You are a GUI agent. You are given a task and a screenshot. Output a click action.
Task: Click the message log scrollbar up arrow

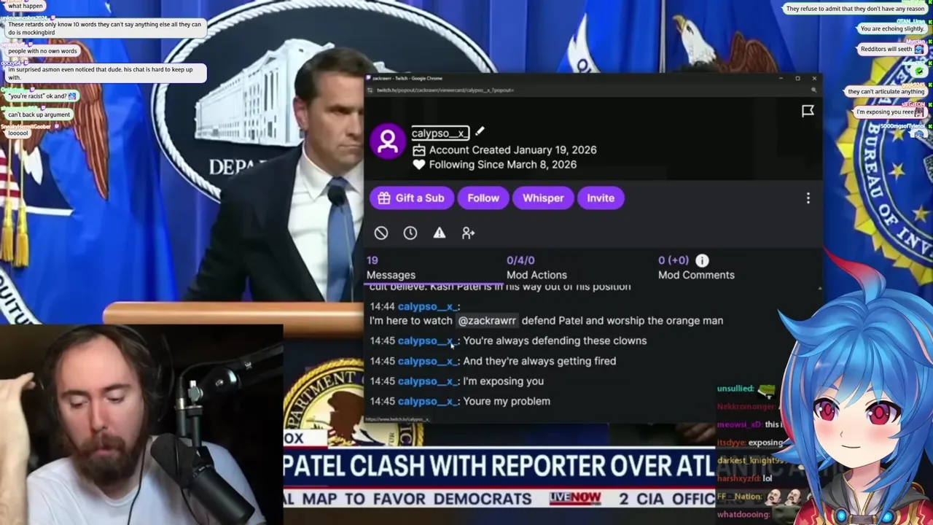[x=819, y=289]
